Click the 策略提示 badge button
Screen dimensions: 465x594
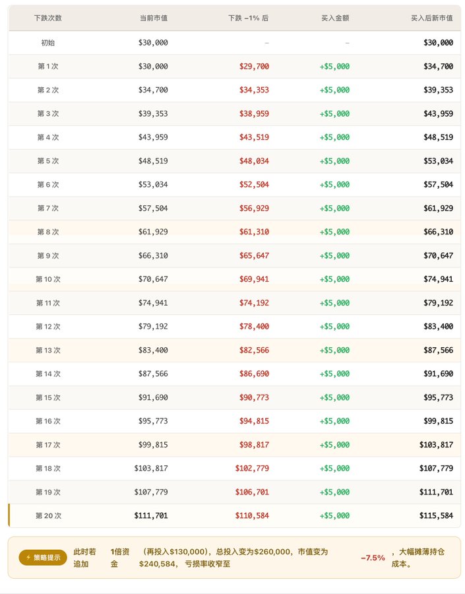click(x=43, y=557)
